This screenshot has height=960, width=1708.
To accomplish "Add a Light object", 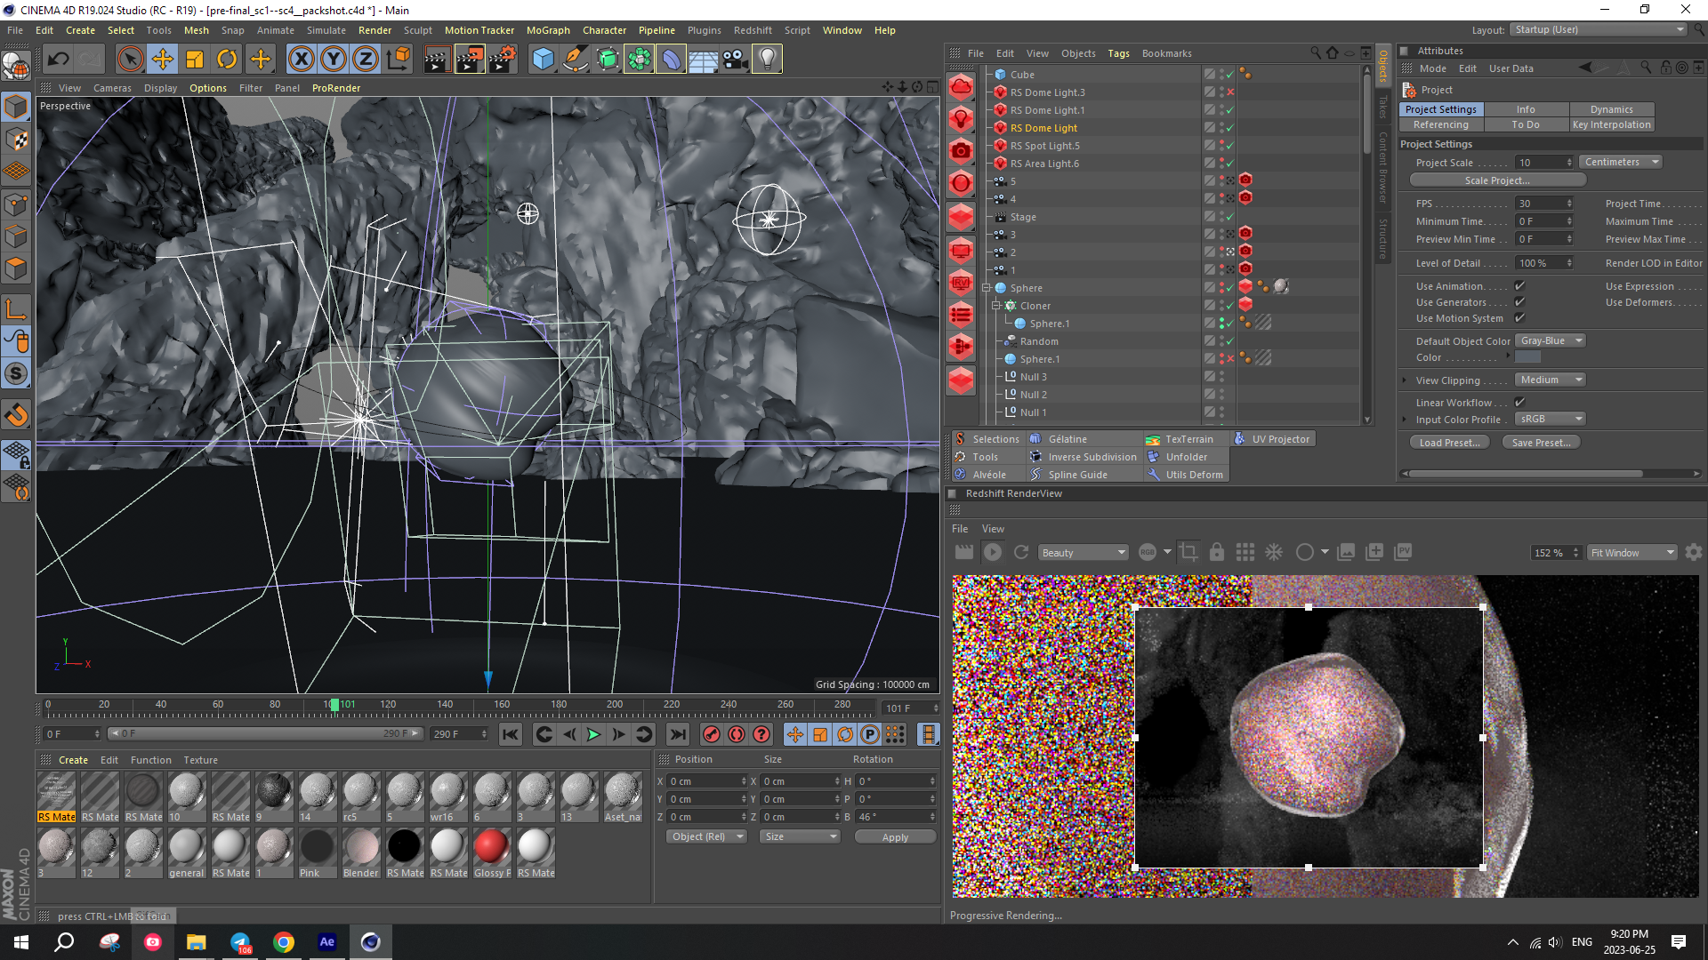I will tap(767, 60).
